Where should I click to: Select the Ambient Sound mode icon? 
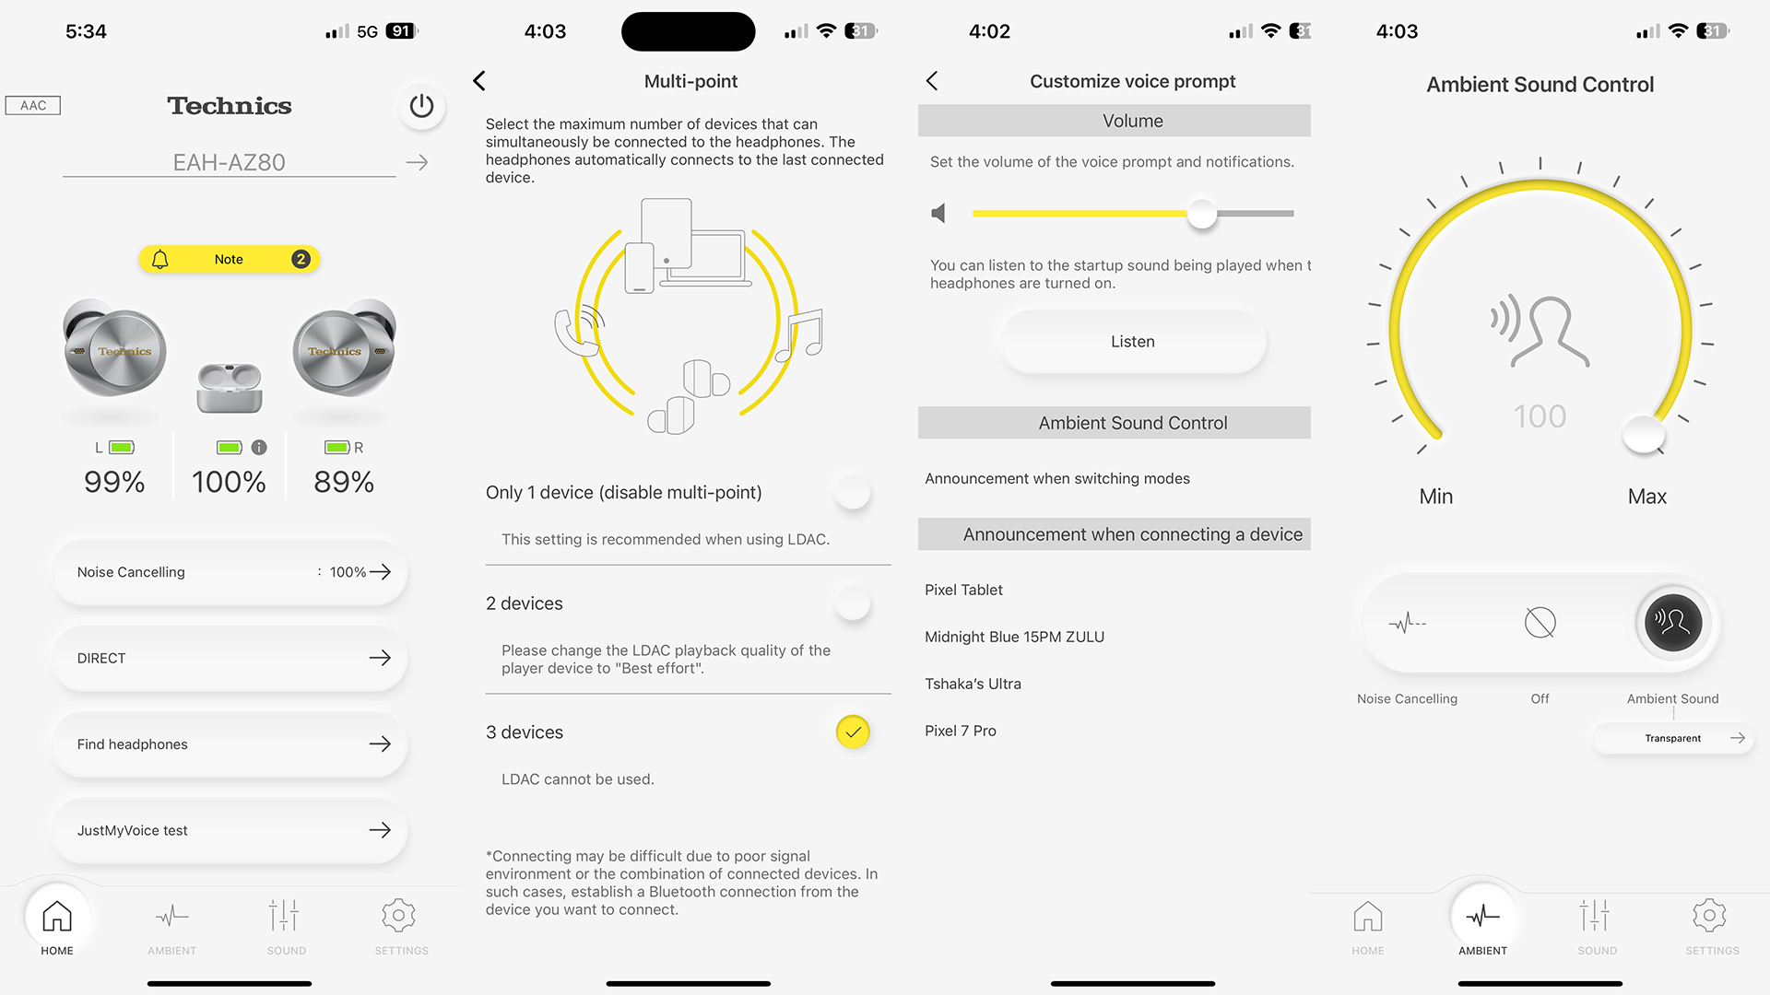[x=1670, y=620]
